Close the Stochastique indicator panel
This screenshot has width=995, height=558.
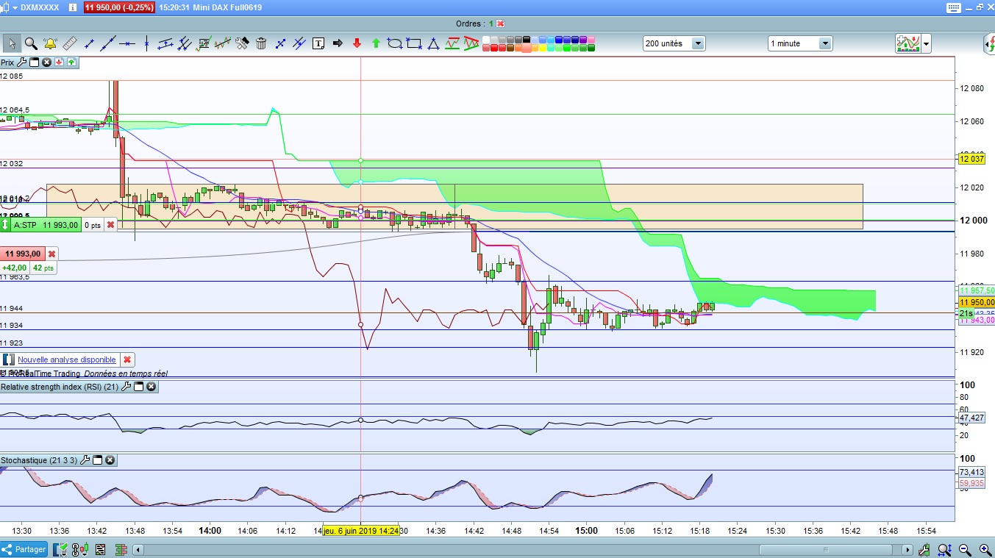tap(110, 460)
